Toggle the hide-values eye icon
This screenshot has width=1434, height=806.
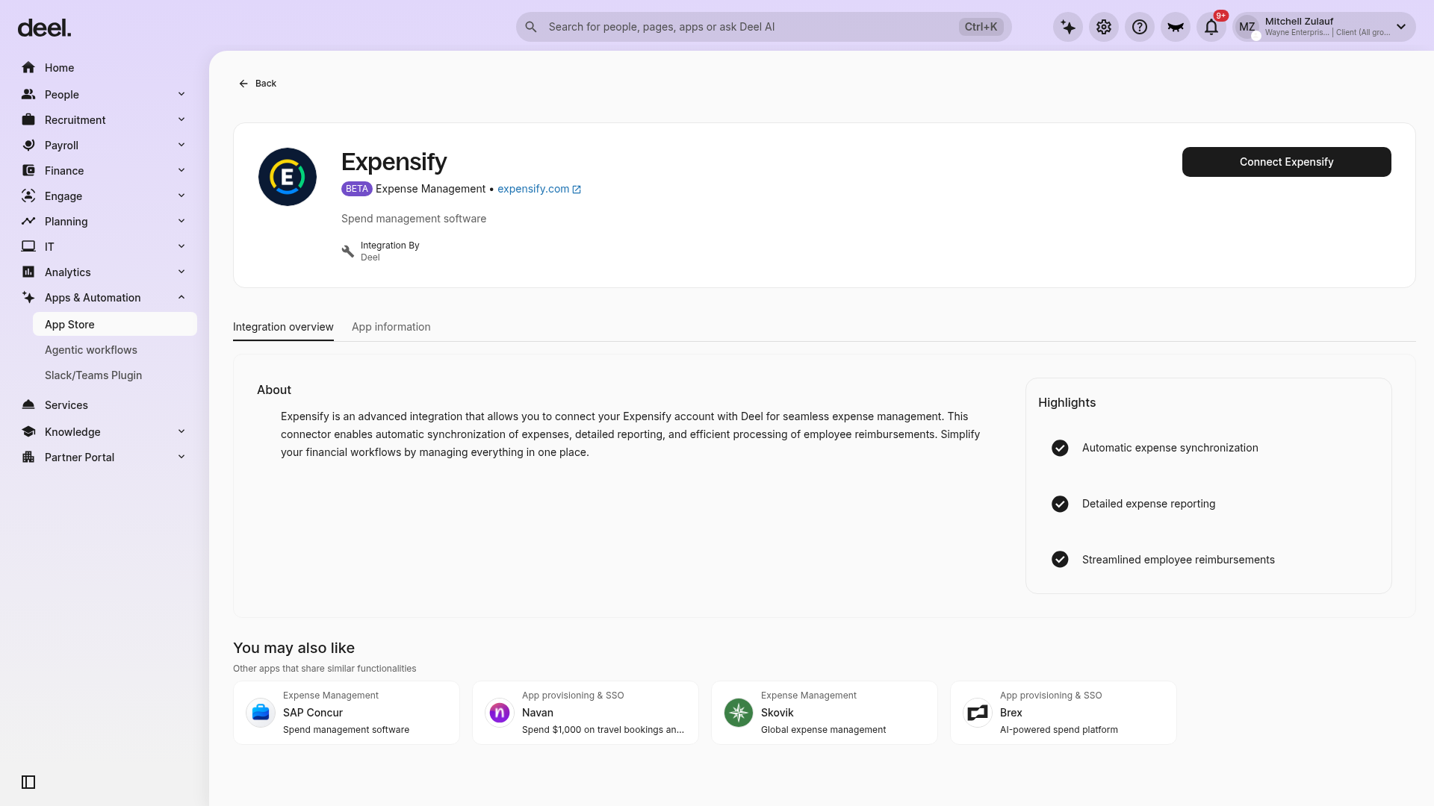coord(1176,27)
